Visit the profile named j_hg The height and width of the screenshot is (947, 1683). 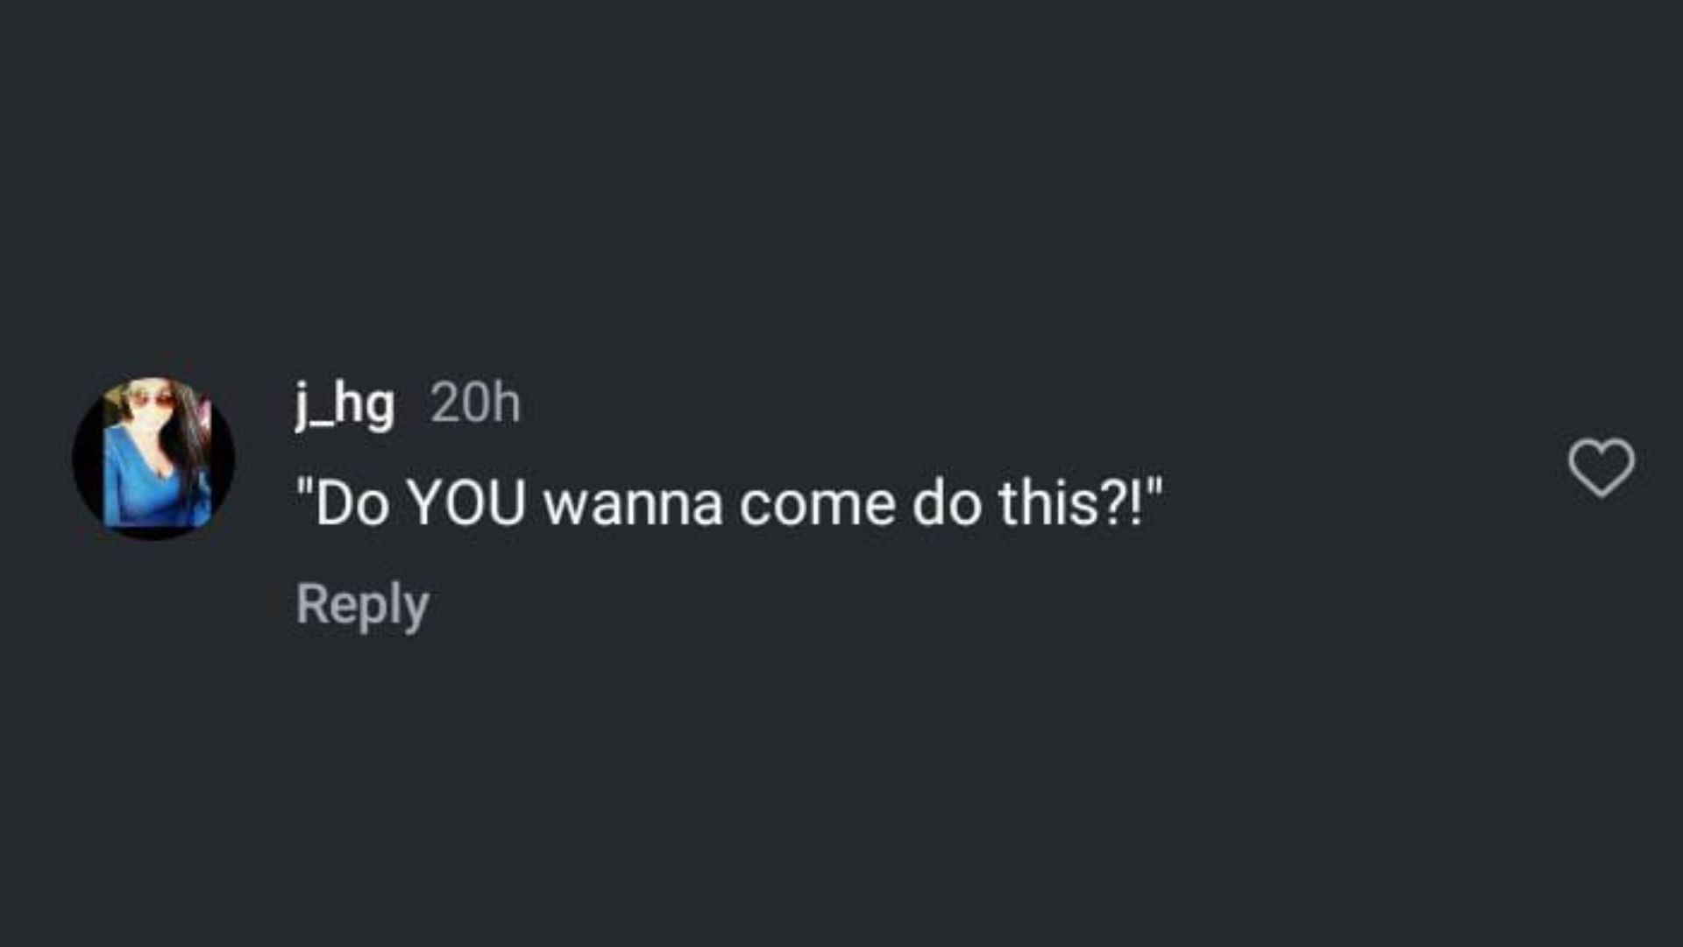(x=344, y=405)
